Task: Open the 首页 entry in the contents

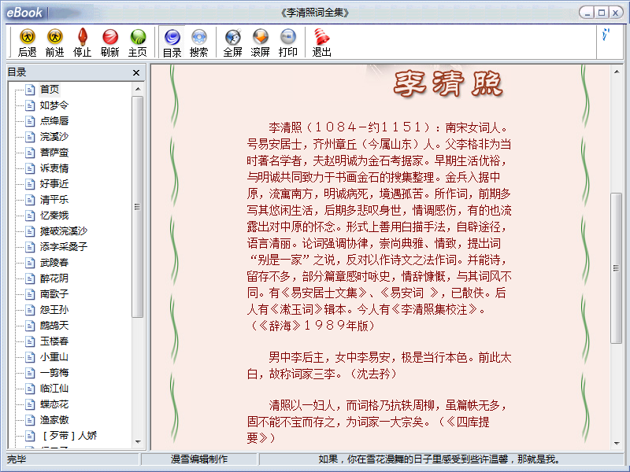Action: 50,90
